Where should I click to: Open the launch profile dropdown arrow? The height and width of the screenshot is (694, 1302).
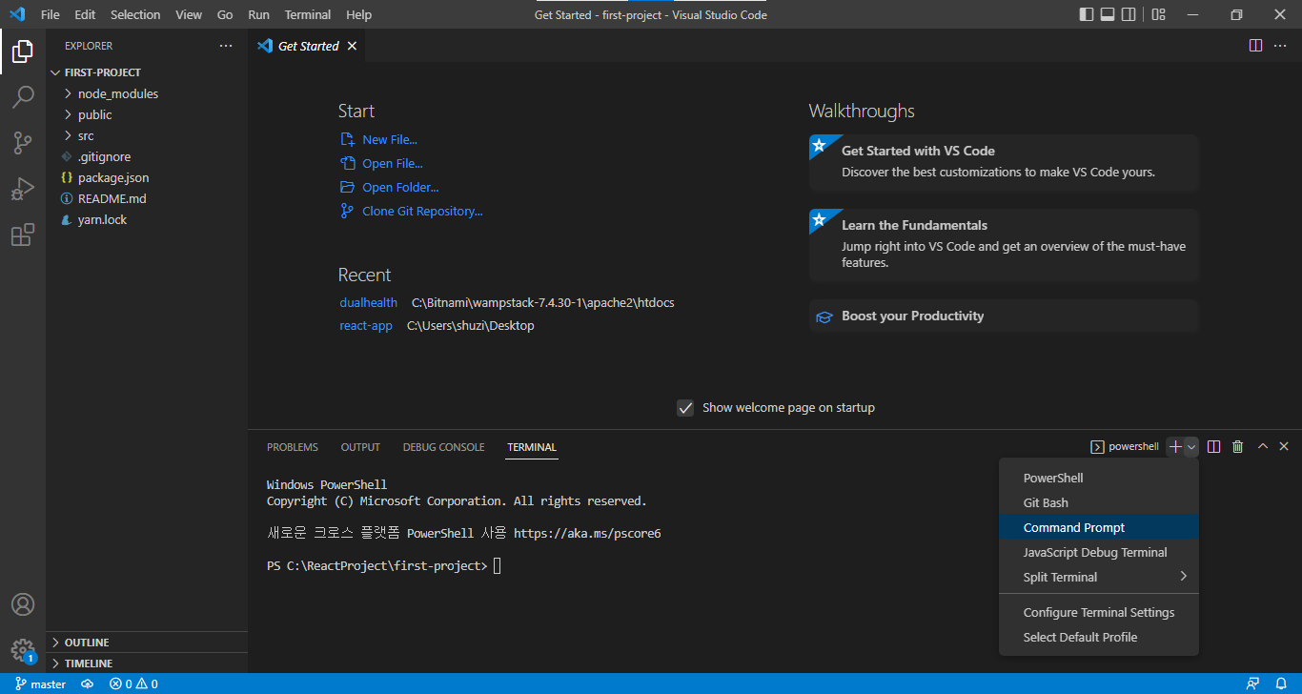[x=1191, y=446]
